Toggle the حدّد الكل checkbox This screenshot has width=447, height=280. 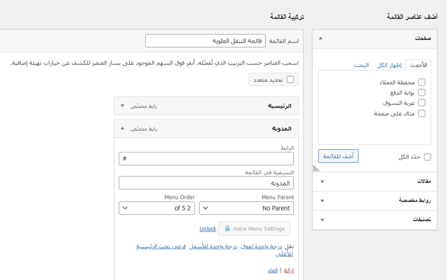pyautogui.click(x=427, y=157)
